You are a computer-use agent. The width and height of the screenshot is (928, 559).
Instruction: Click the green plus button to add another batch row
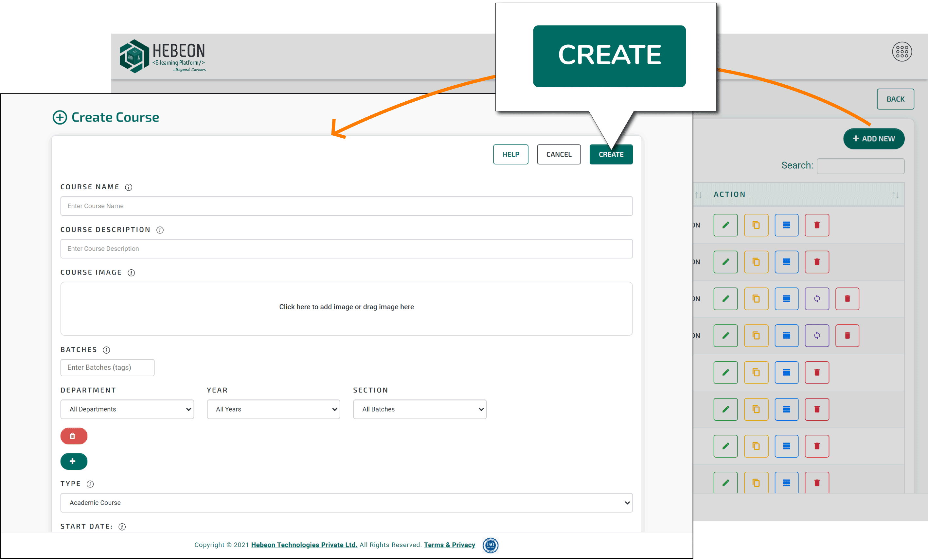(73, 461)
